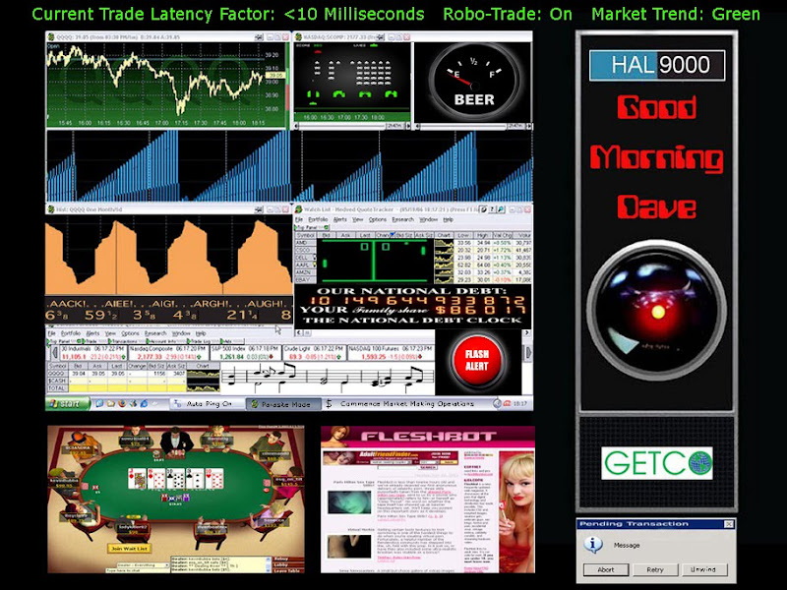
Task: Click Lobby in the poker window
Action: (x=286, y=564)
